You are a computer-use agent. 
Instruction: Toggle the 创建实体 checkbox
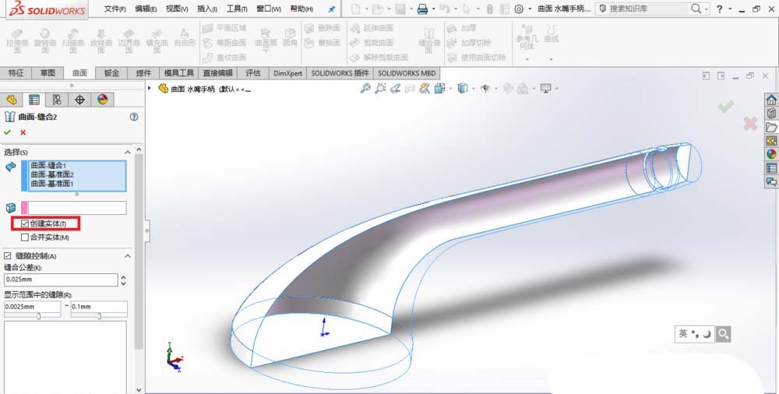click(x=25, y=223)
